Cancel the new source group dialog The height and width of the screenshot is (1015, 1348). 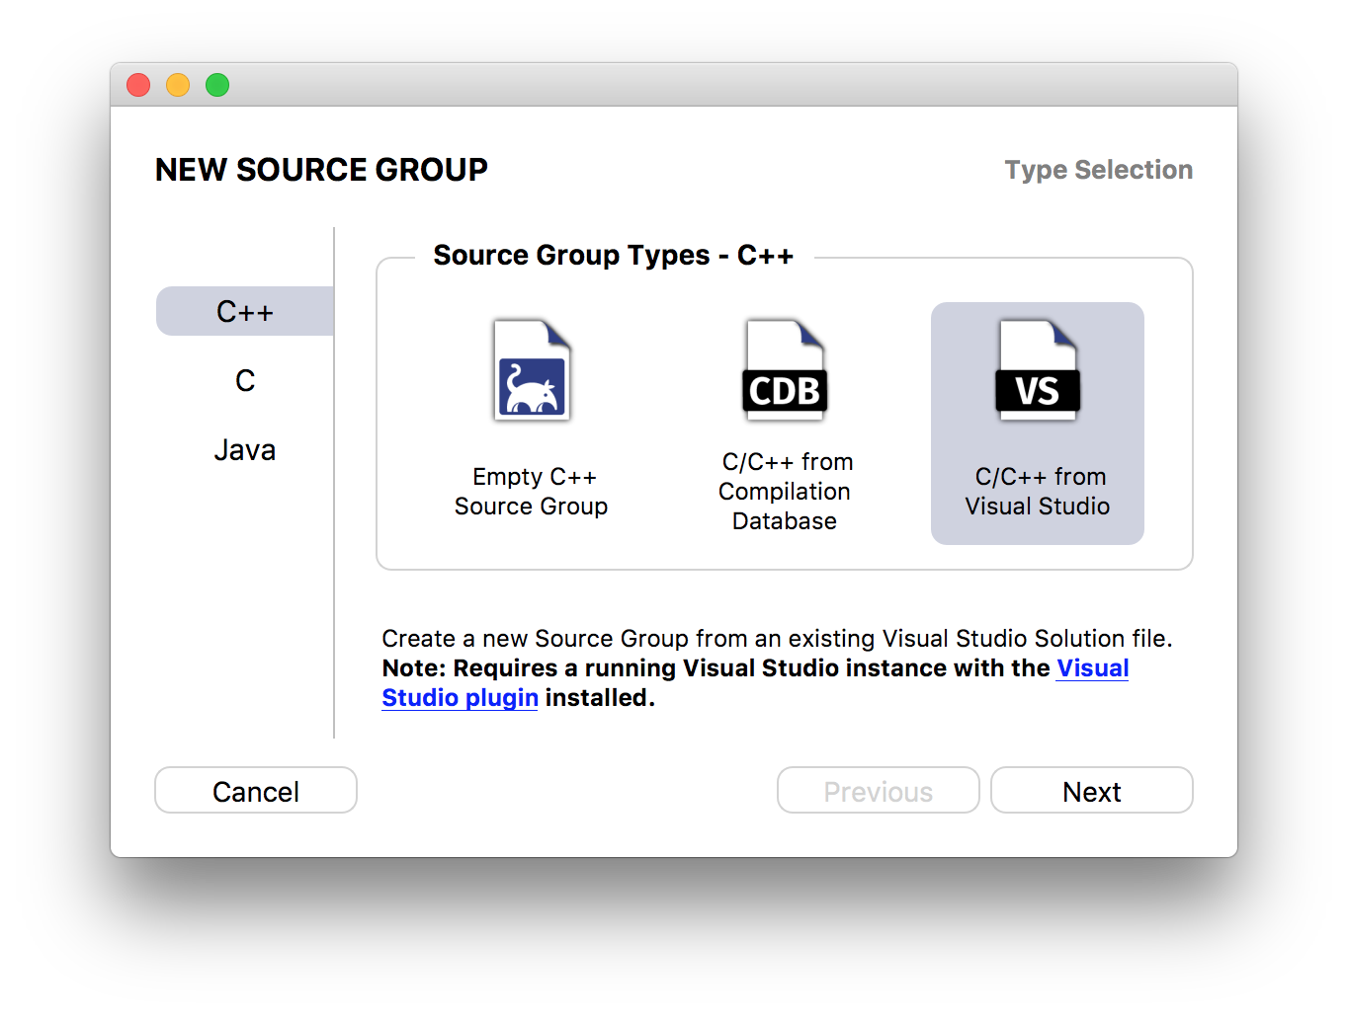coord(256,791)
